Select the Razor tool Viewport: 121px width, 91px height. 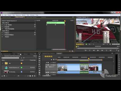pos(39,65)
